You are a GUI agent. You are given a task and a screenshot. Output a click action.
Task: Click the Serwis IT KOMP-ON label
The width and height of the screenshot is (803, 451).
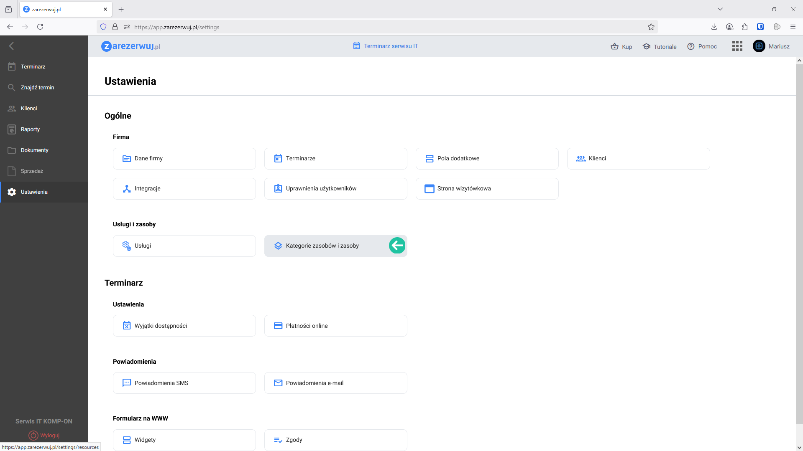44,421
